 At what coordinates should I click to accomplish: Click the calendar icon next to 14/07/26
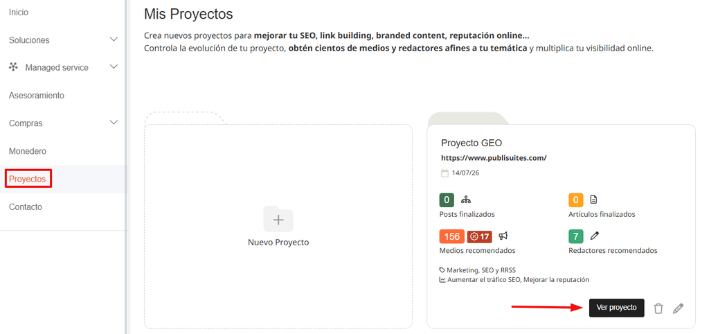click(445, 173)
